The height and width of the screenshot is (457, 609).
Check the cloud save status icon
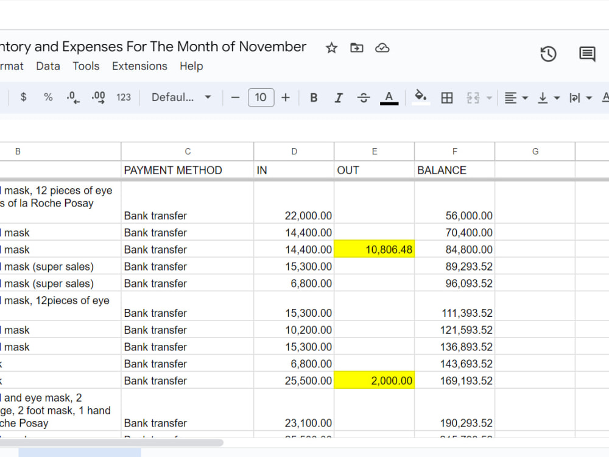(x=382, y=48)
